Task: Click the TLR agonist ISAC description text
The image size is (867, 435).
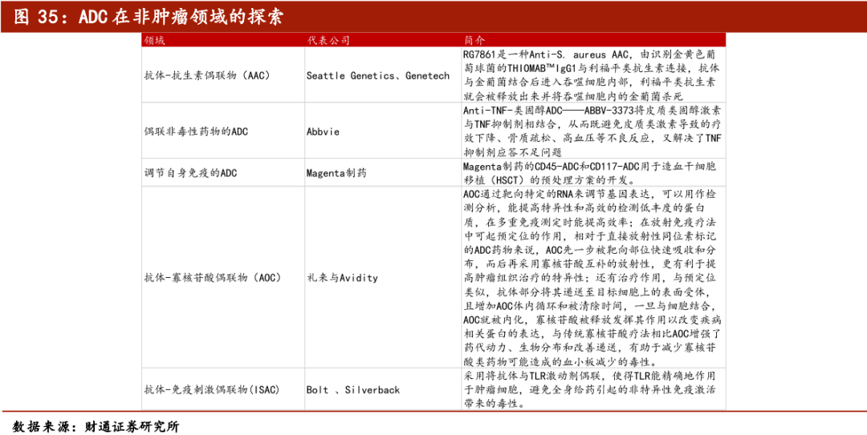Action: point(592,390)
